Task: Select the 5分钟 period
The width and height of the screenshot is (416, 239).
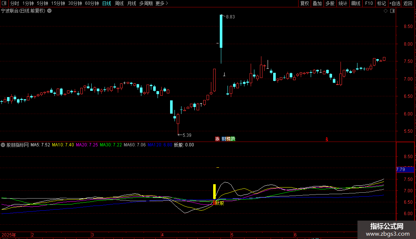Action: point(42,3)
